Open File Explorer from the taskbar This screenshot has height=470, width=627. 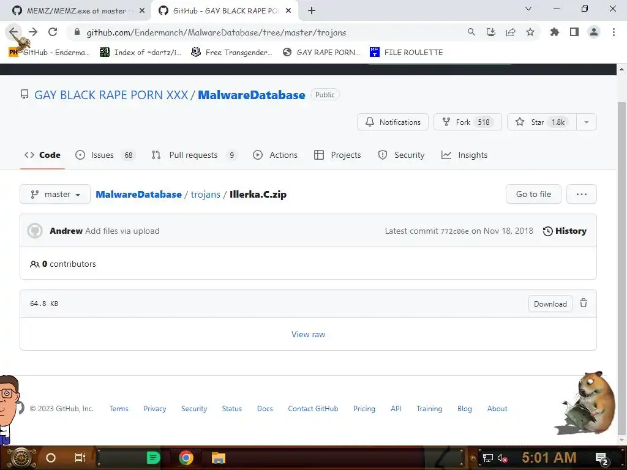(219, 458)
